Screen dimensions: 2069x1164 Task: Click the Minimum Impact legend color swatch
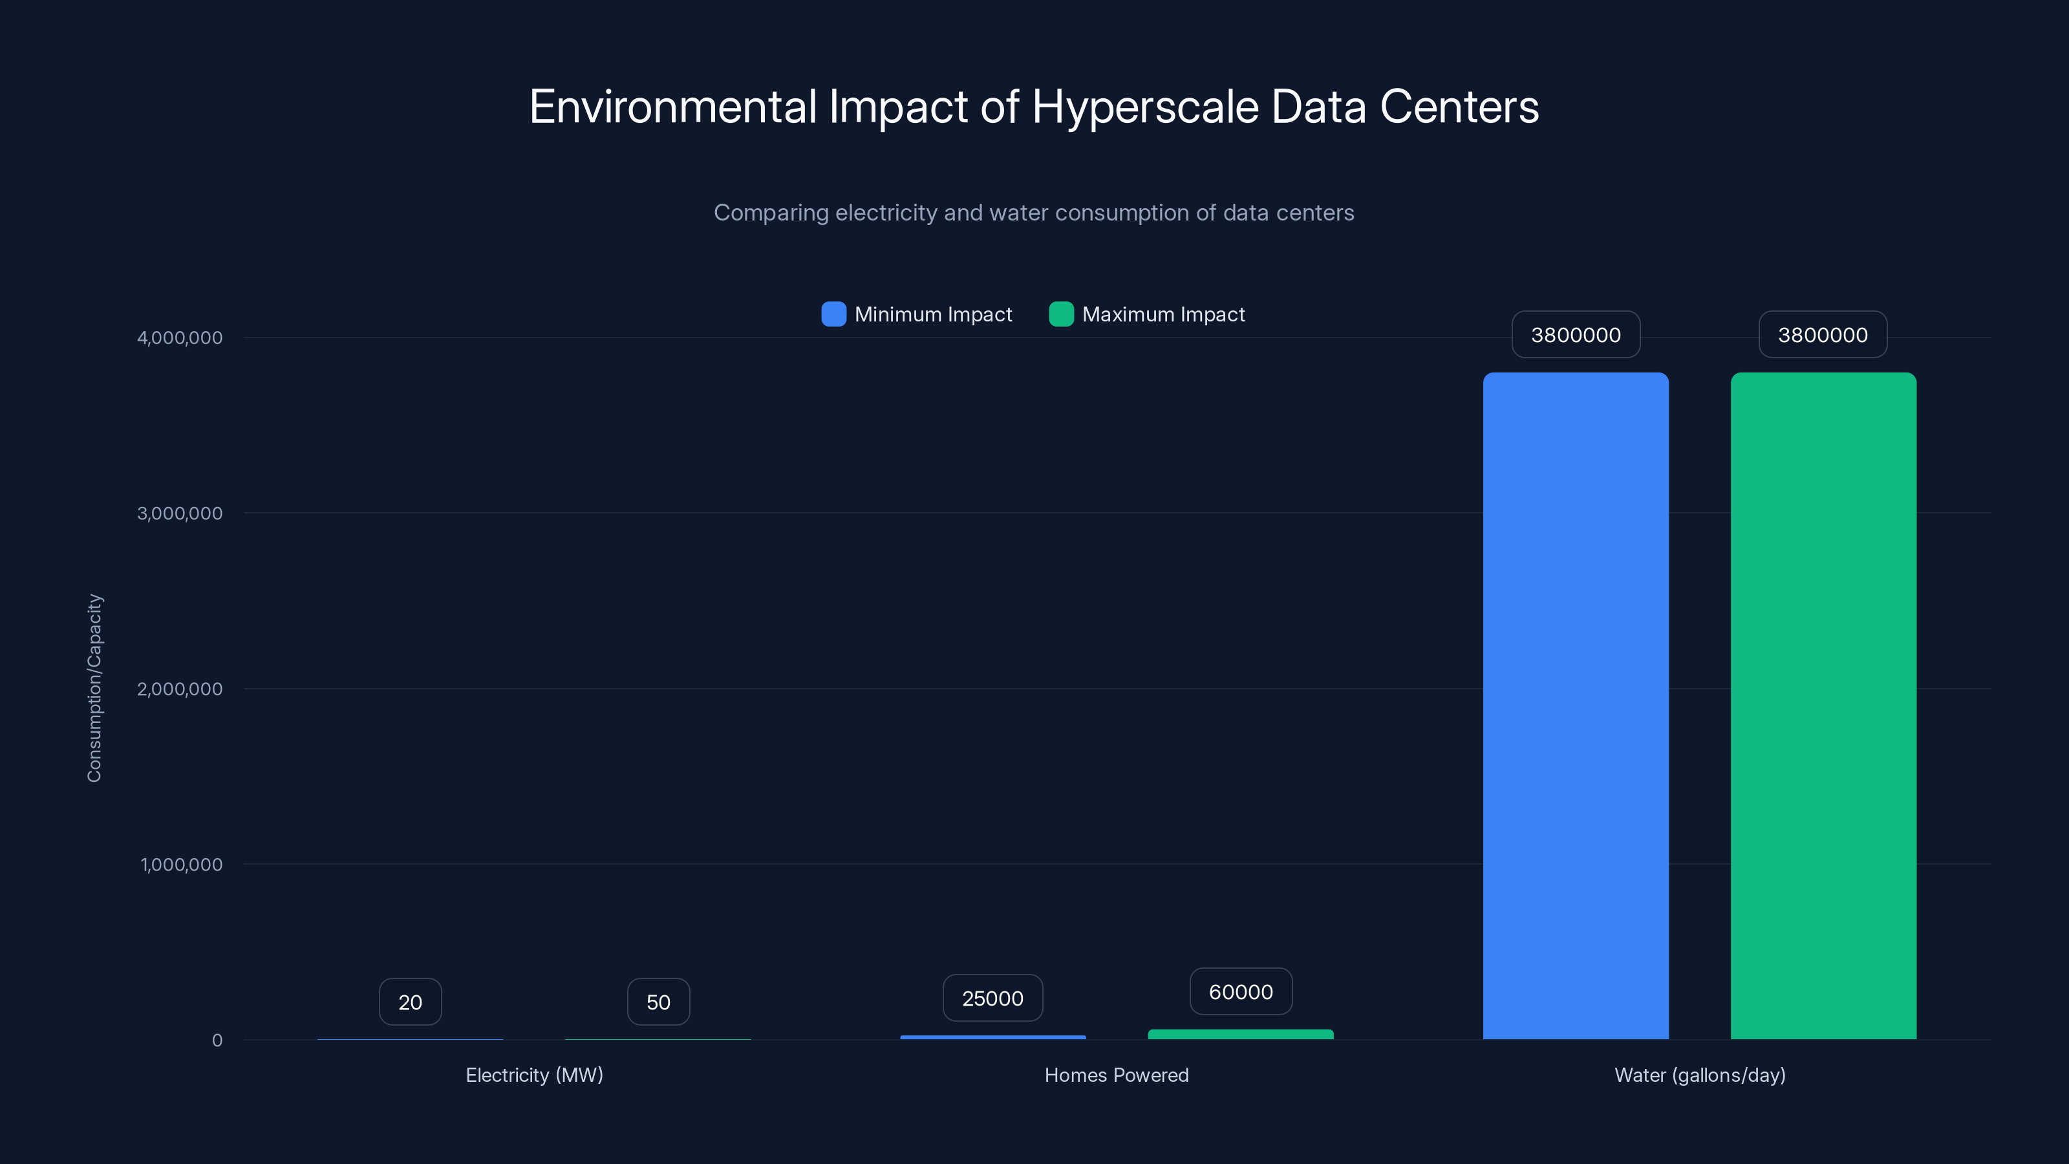[833, 314]
